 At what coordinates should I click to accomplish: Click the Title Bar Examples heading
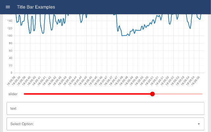click(36, 7)
